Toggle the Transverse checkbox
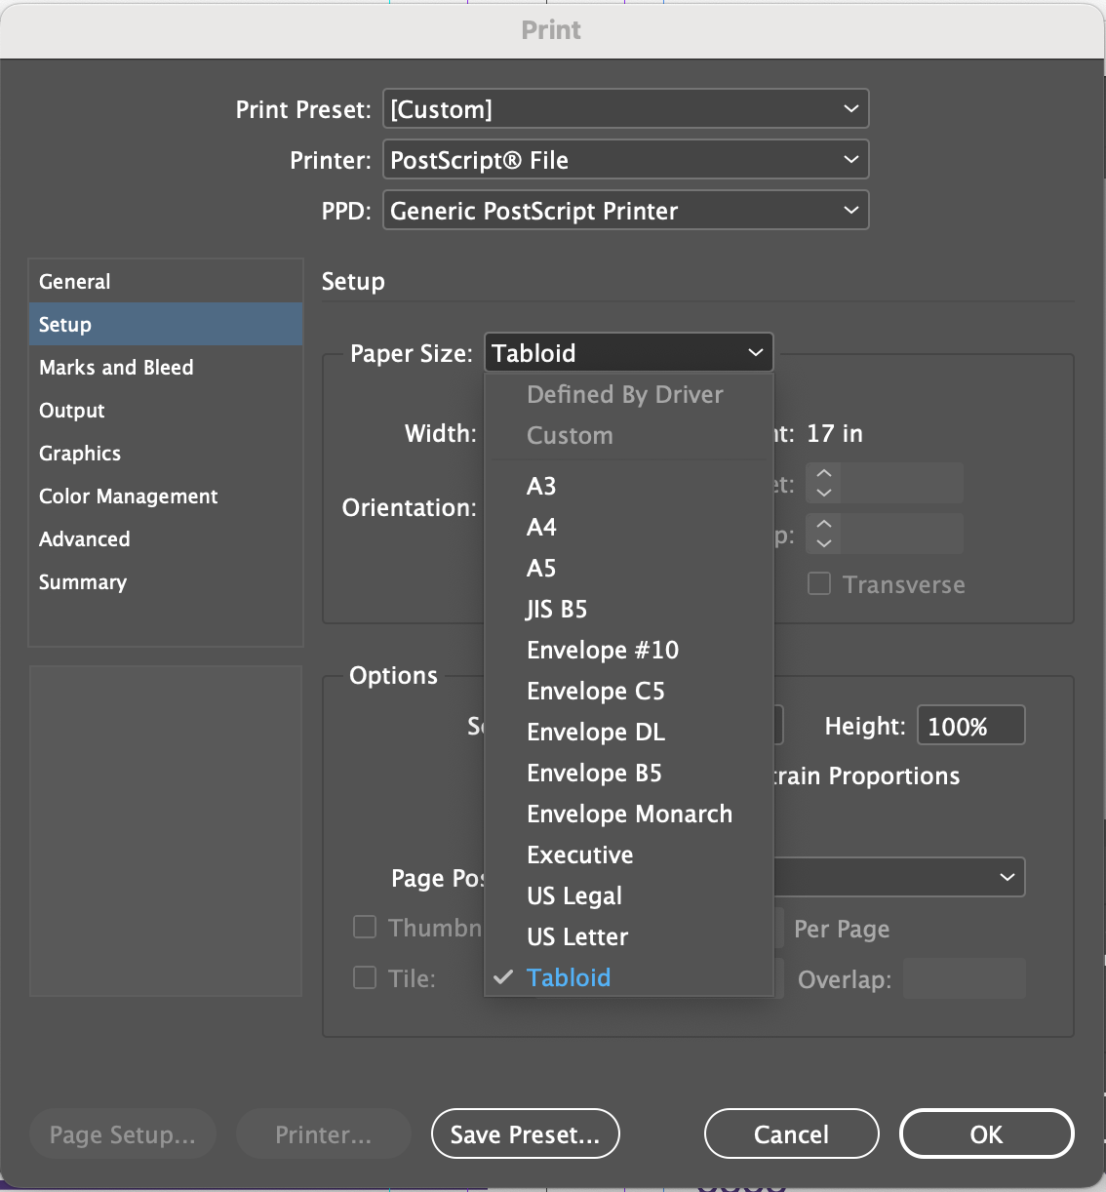This screenshot has width=1106, height=1192. coord(819,584)
